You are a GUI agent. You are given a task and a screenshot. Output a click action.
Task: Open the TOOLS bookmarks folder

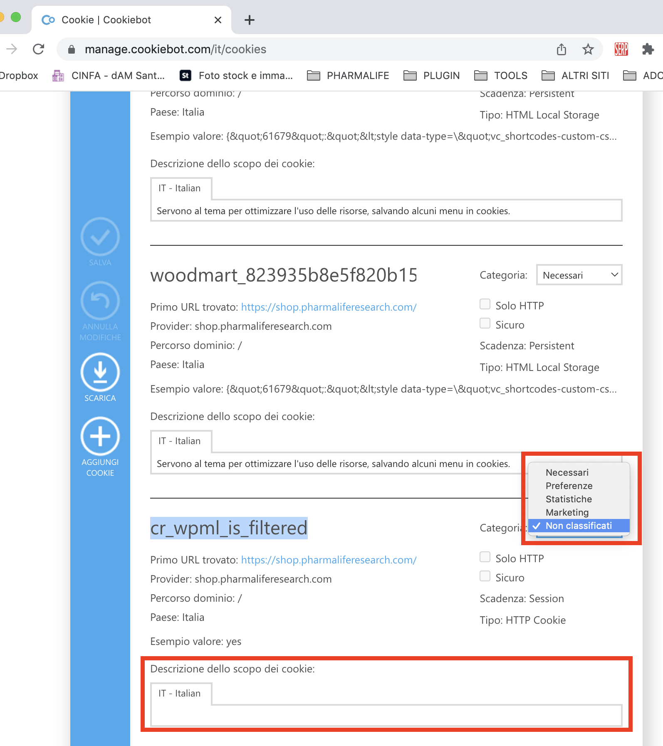[x=501, y=76]
